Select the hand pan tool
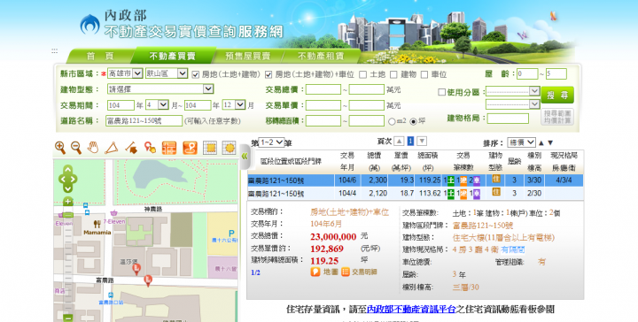Image resolution: width=638 pixels, height=322 pixels. (93, 148)
